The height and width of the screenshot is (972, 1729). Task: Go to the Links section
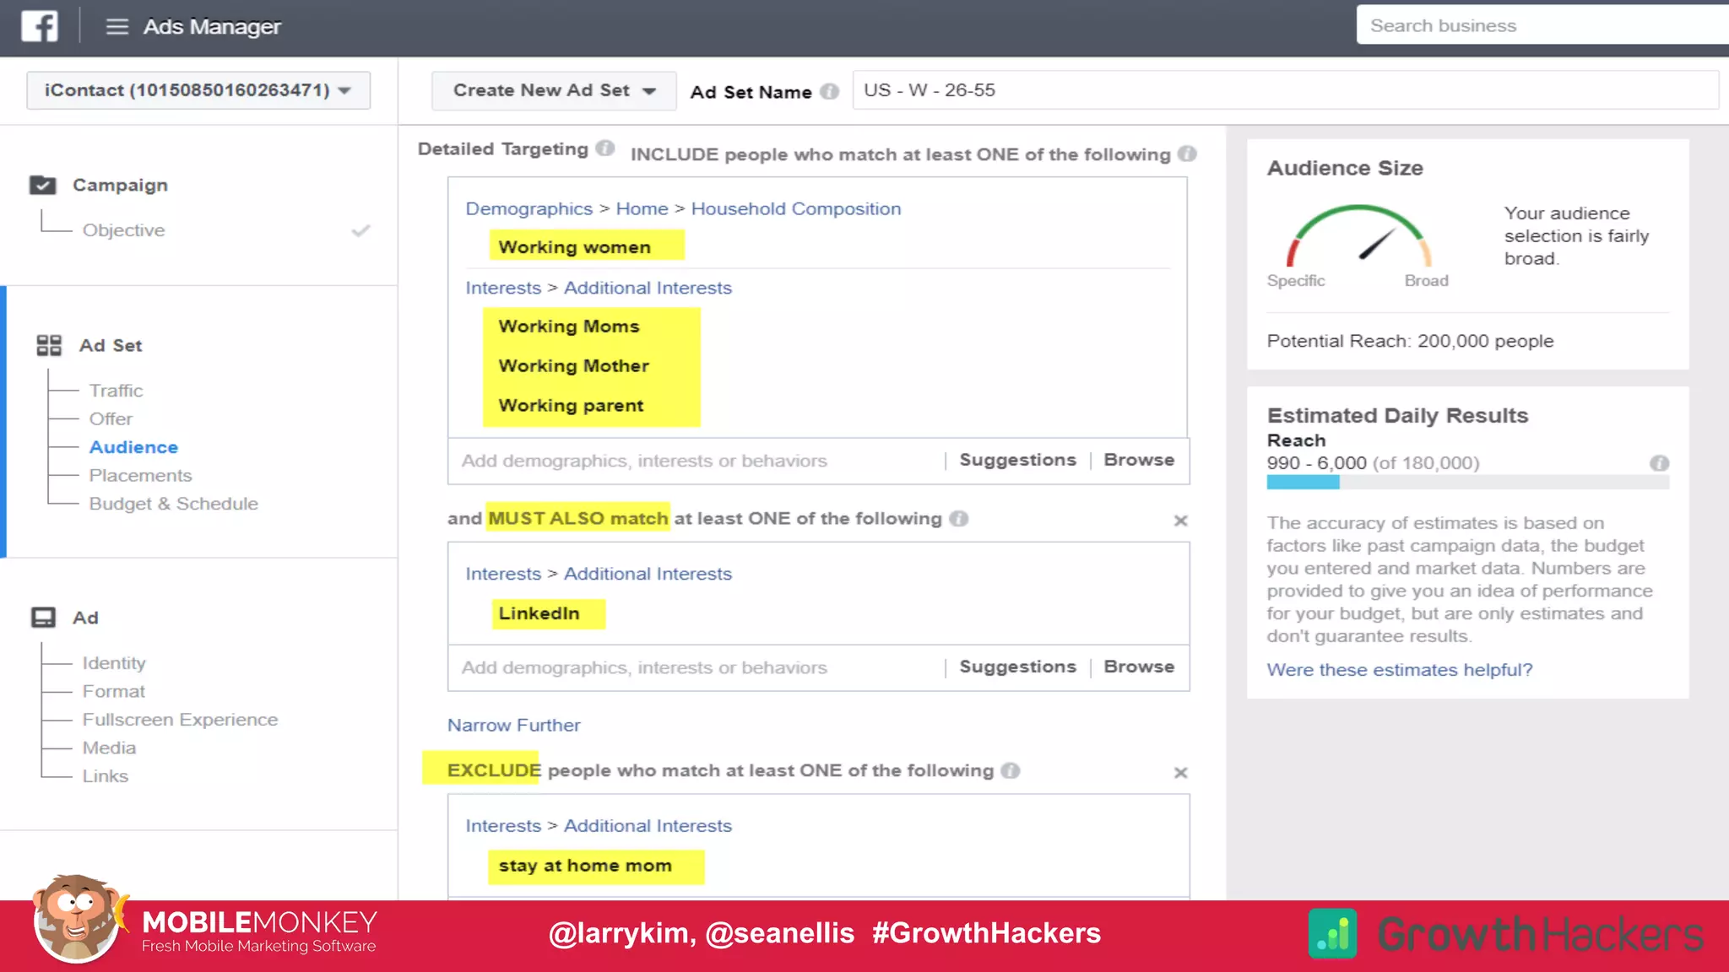coord(105,776)
